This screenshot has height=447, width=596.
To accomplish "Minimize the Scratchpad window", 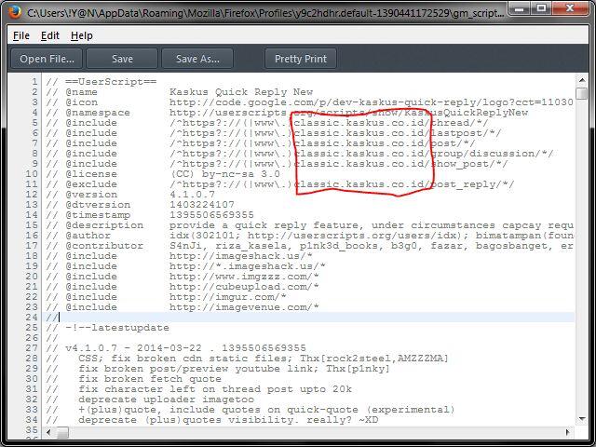I will (520, 8).
